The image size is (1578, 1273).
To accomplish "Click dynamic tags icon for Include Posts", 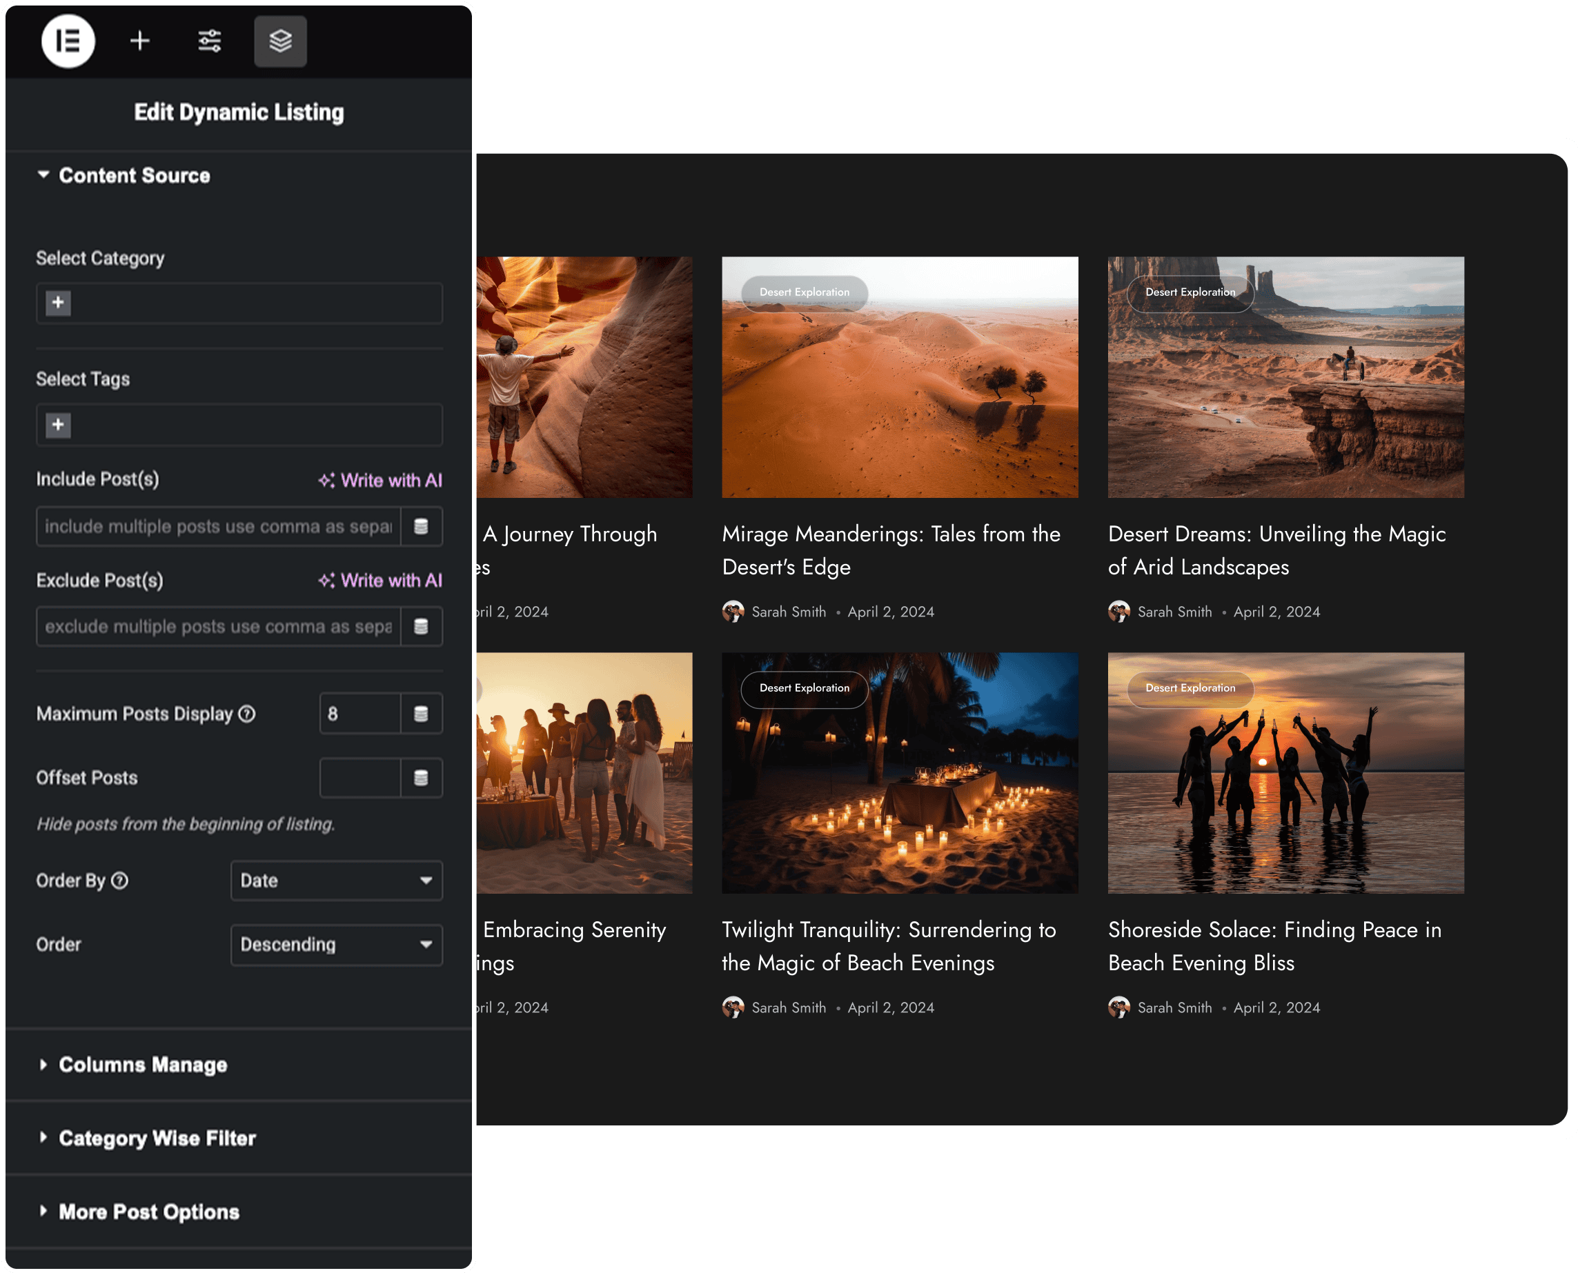I will (x=421, y=526).
